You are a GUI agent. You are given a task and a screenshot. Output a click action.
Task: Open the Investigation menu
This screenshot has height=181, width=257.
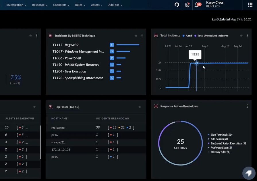click(x=16, y=5)
